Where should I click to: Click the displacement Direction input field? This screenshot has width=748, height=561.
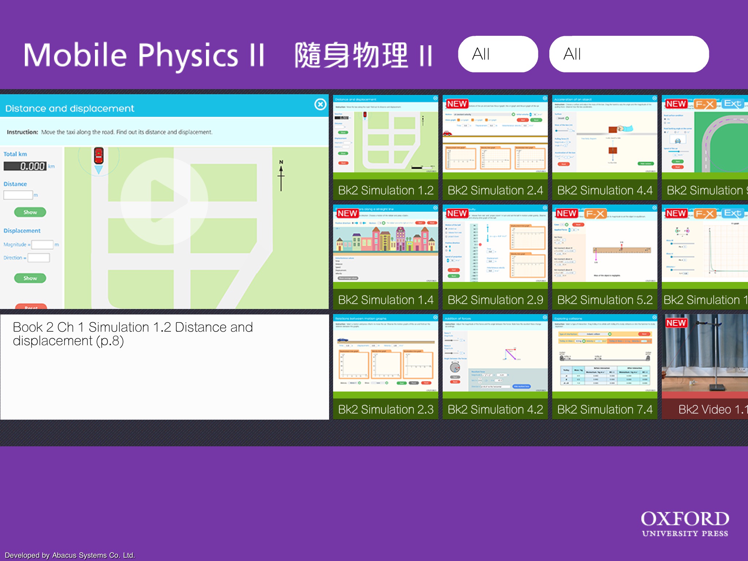point(39,258)
